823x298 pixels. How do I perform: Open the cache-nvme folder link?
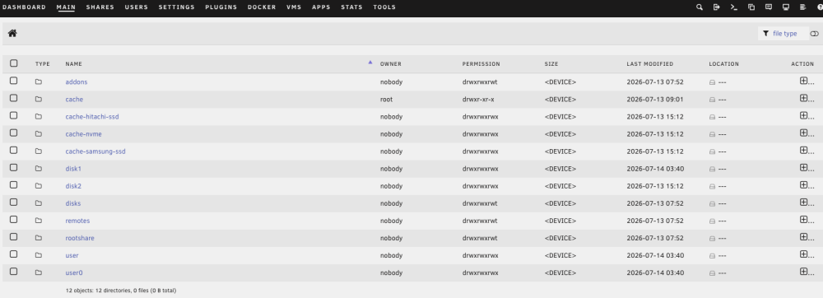(x=83, y=134)
